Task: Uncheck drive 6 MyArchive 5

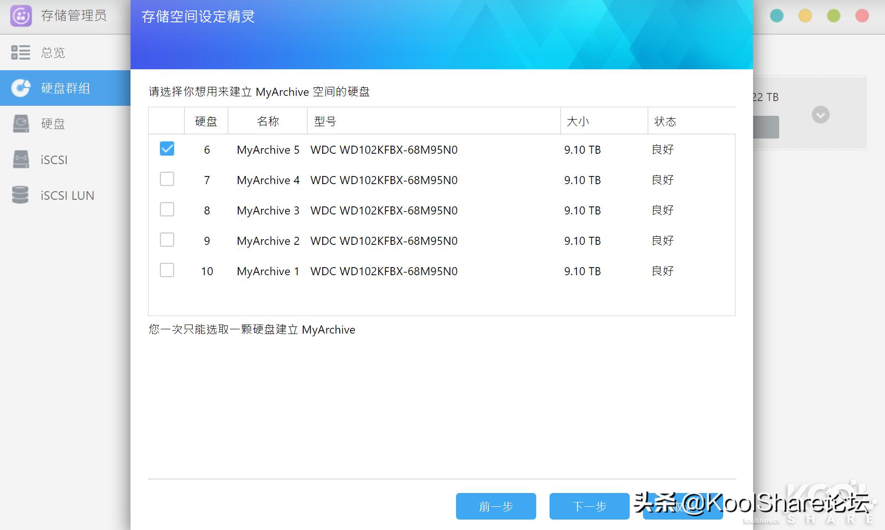Action: (x=167, y=149)
